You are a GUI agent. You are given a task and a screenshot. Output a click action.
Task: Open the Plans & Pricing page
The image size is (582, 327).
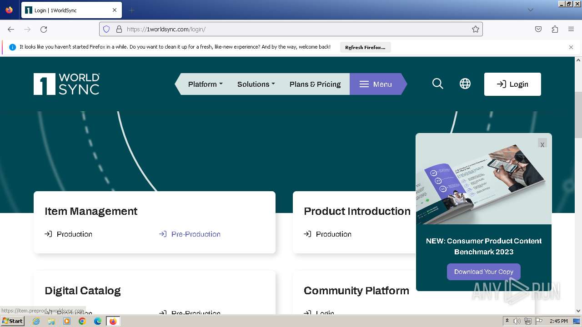(x=315, y=84)
